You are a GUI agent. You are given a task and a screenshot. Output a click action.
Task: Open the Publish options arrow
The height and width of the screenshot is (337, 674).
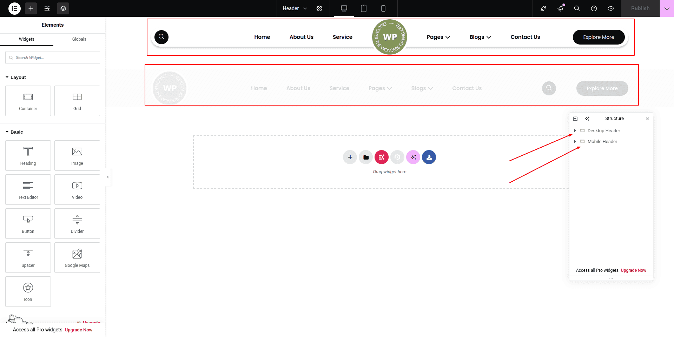[x=667, y=8]
